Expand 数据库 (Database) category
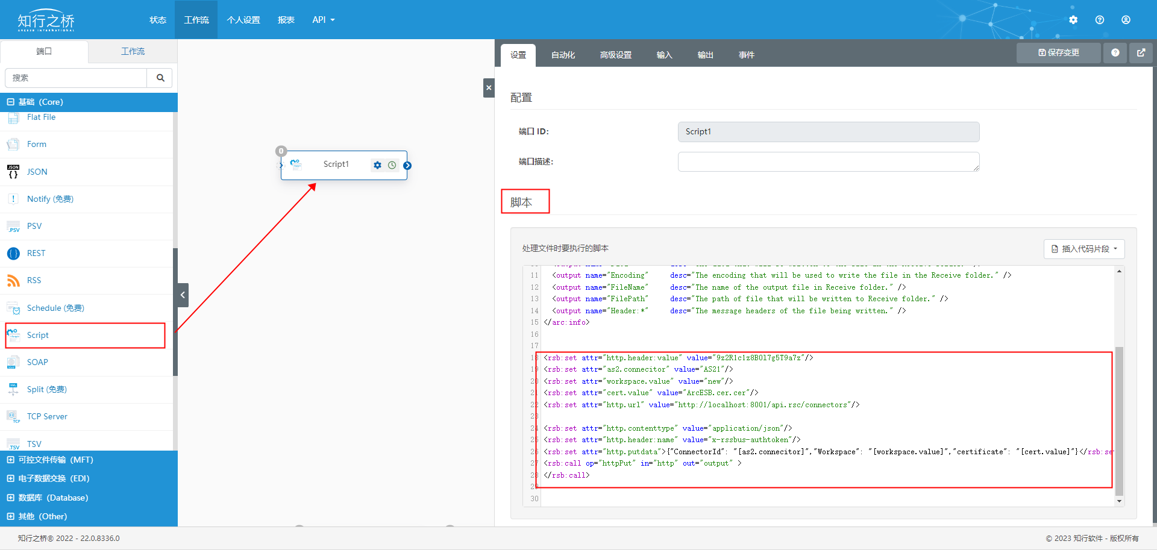The width and height of the screenshot is (1157, 550). [11, 498]
